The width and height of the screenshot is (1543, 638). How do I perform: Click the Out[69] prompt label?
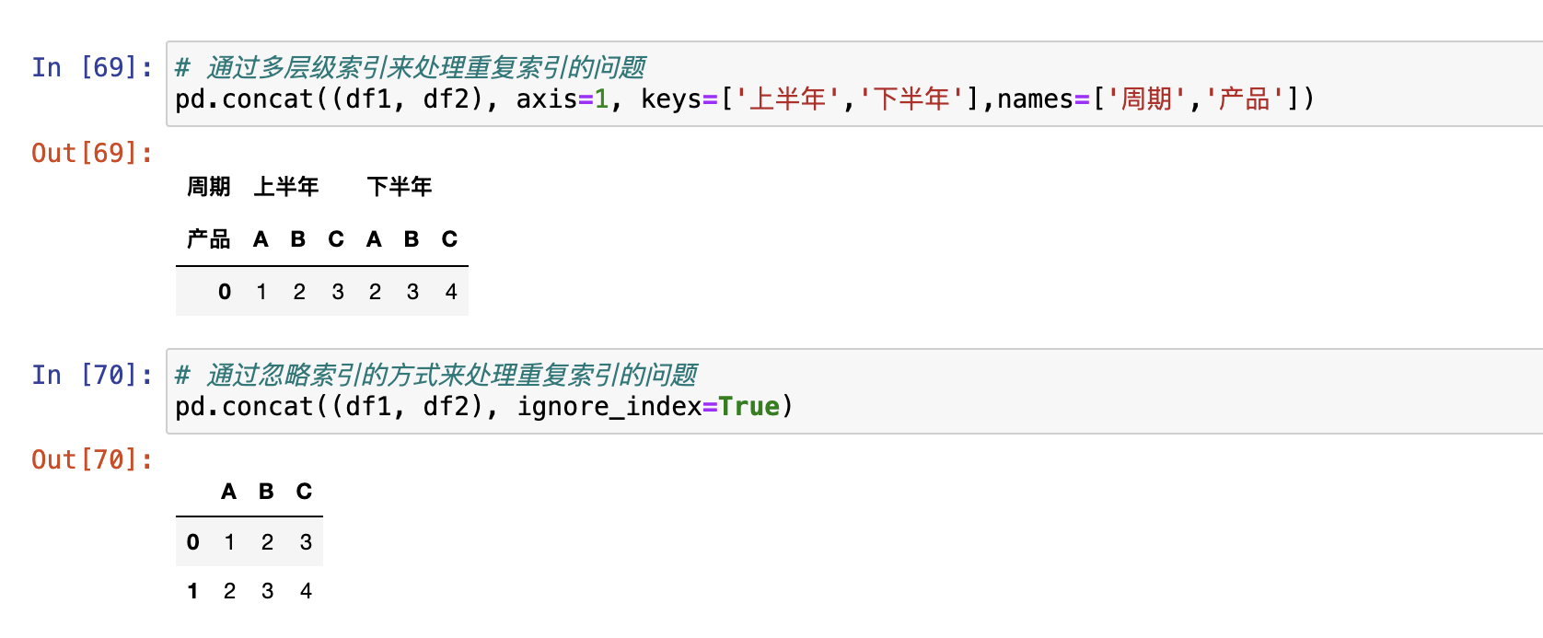pos(92,153)
